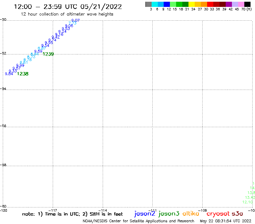Click the black swatch at the legend's end
Screen dimensions: 255x224
point(247,4)
